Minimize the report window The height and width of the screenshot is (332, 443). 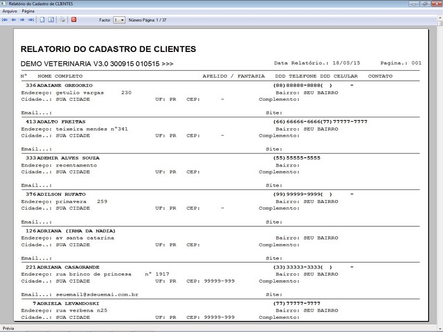414,4
